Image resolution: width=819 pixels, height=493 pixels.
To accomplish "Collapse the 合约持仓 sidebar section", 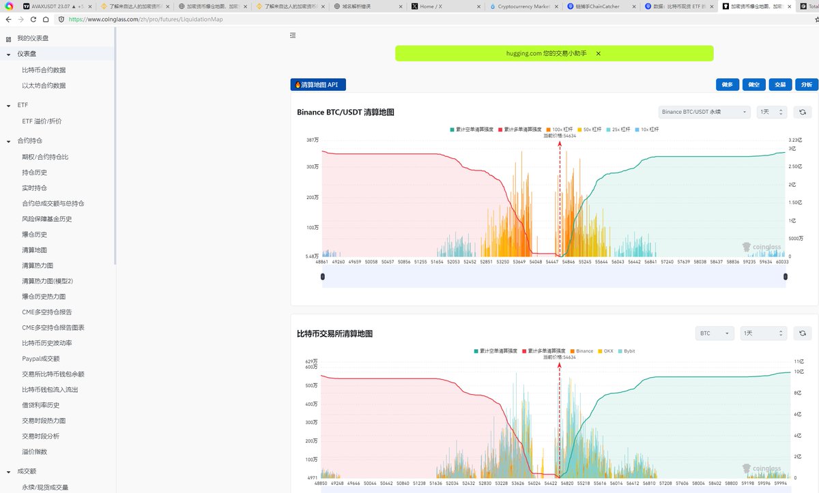I will tap(9, 141).
